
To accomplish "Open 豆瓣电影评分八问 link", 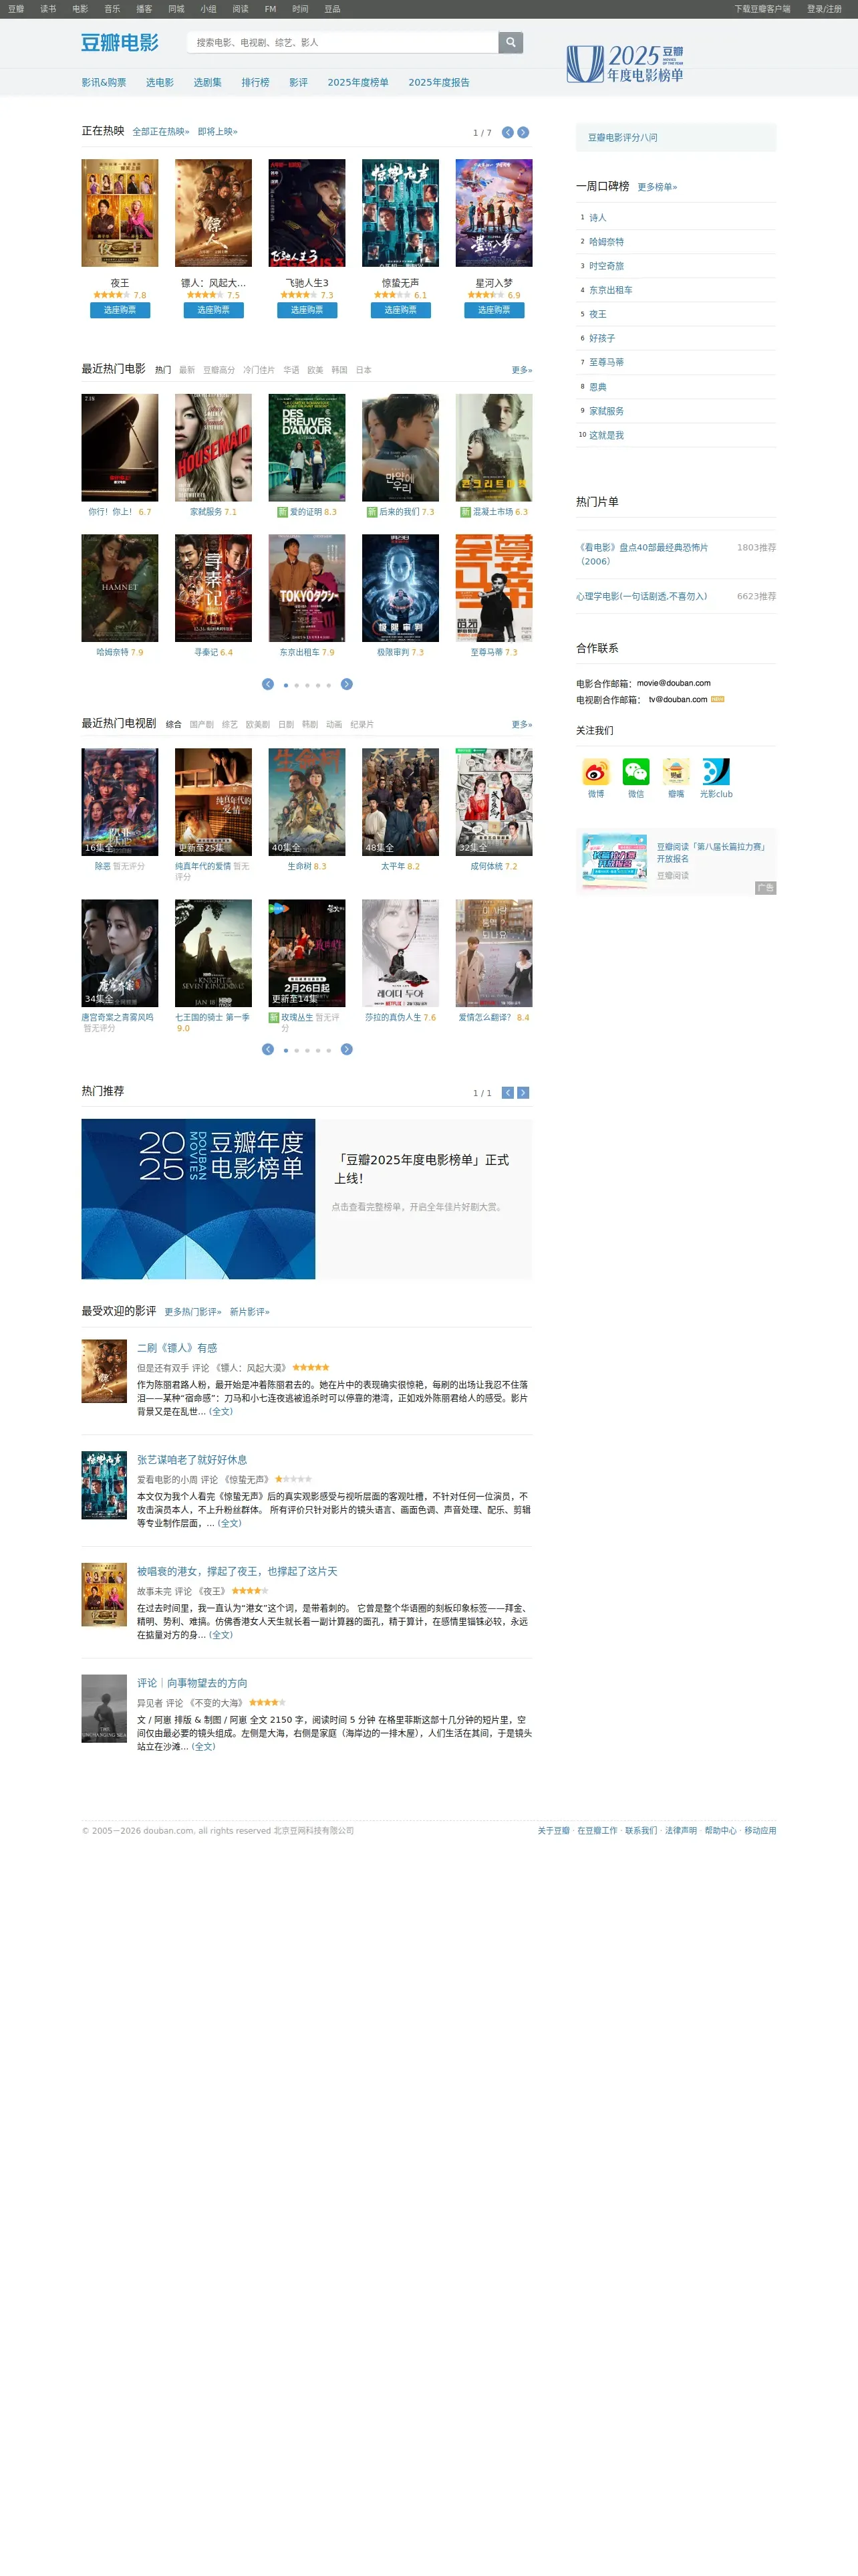I will [x=622, y=138].
